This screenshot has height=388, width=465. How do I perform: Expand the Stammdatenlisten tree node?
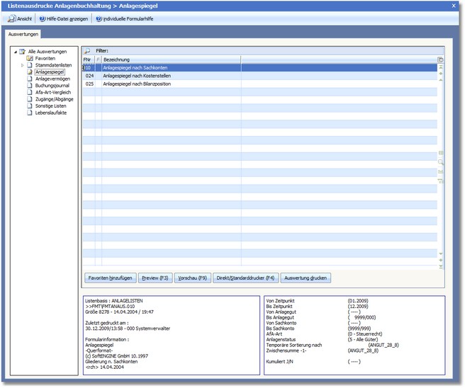tap(22, 65)
